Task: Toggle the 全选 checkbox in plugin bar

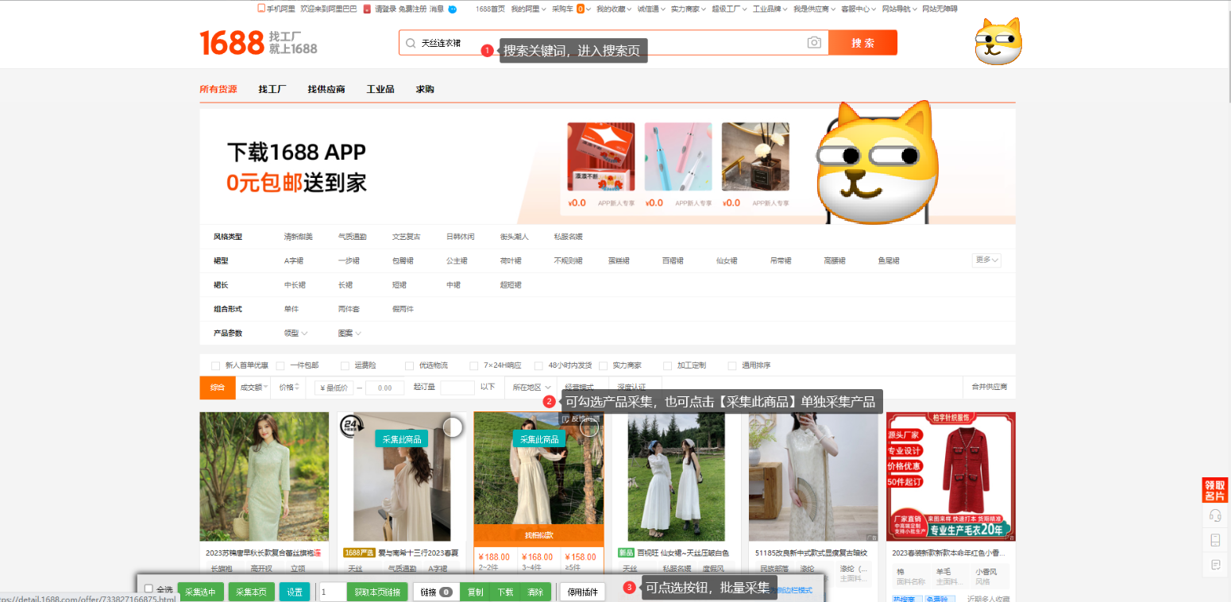Action: coord(149,588)
